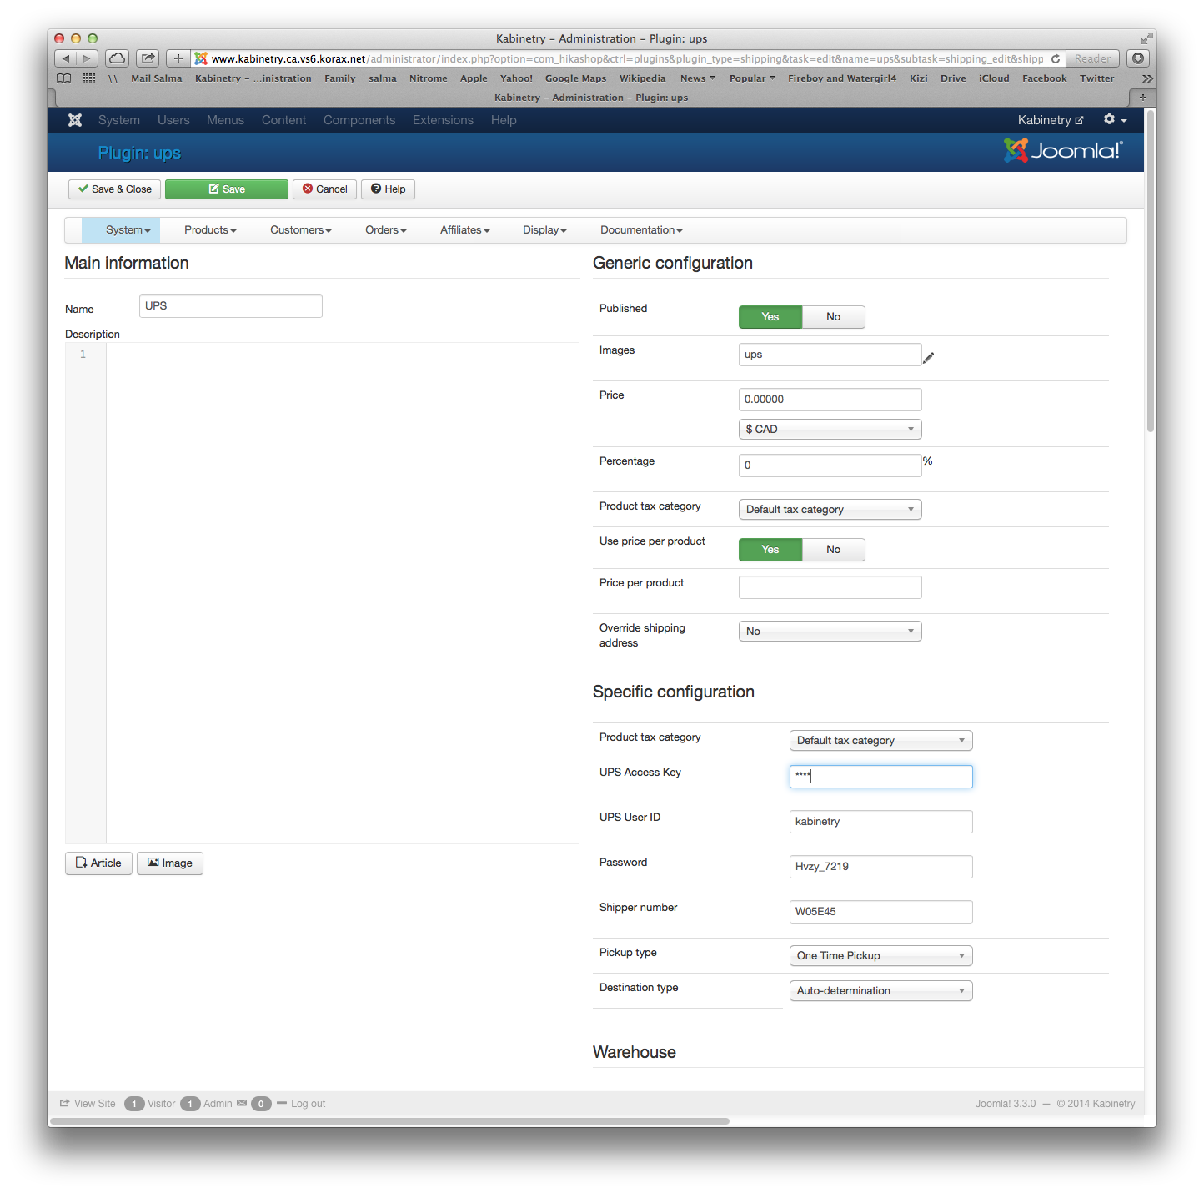
Task: Open the Kabinetry site link in the header
Action: tap(1051, 120)
